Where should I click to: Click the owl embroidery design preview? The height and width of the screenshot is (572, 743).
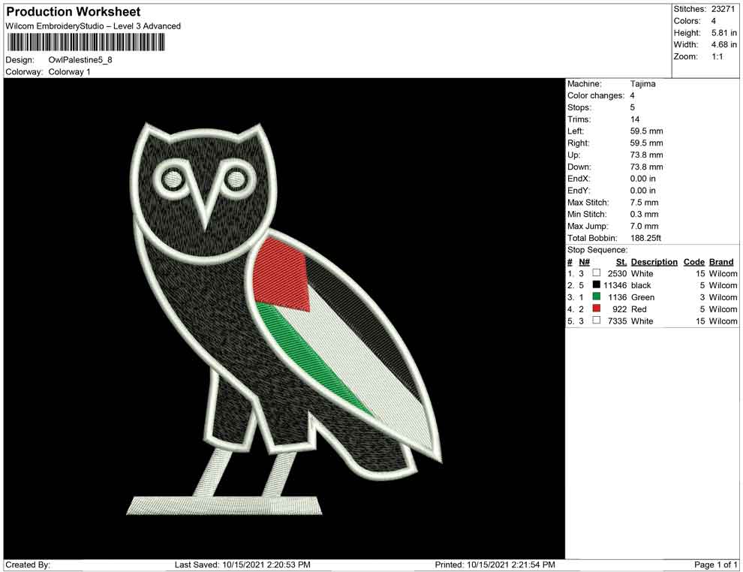coord(284,318)
